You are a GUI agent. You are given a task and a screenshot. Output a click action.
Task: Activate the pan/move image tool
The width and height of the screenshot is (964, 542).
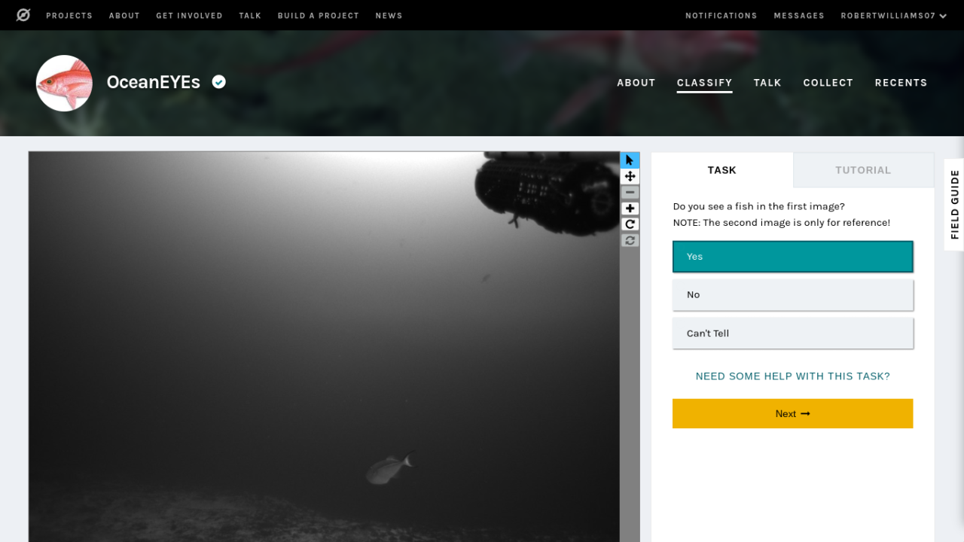coord(630,176)
